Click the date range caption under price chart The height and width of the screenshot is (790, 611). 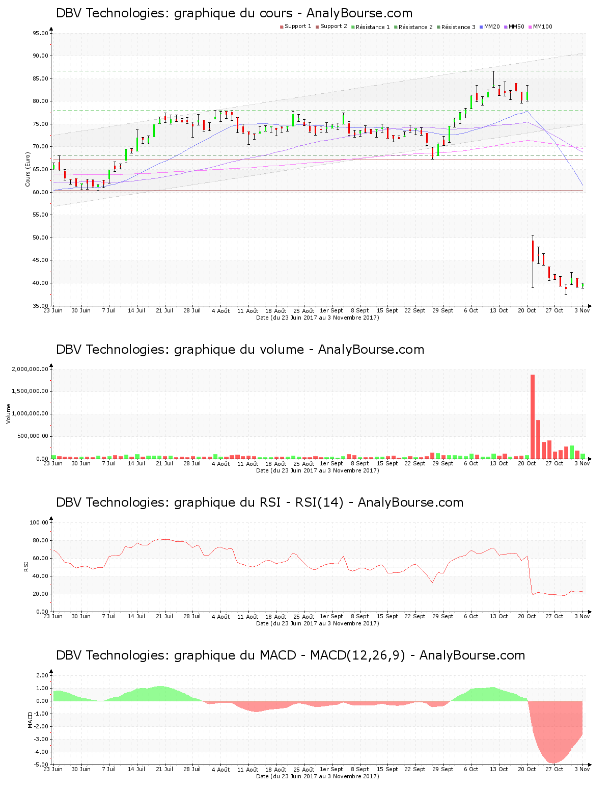318,318
